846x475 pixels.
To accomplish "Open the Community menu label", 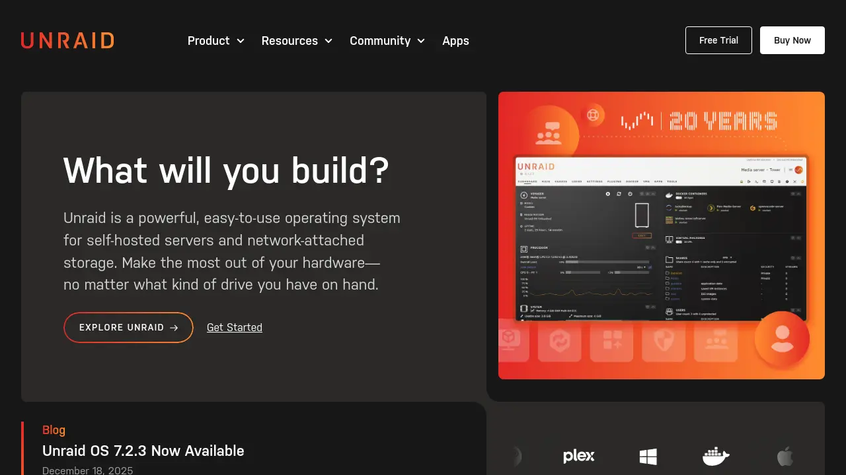I will point(380,41).
